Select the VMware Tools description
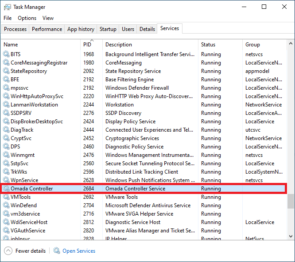The width and height of the screenshot is (295, 262). [x=121, y=197]
